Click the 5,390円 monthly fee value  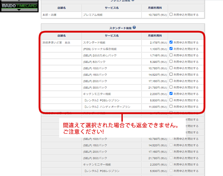pos(158,62)
